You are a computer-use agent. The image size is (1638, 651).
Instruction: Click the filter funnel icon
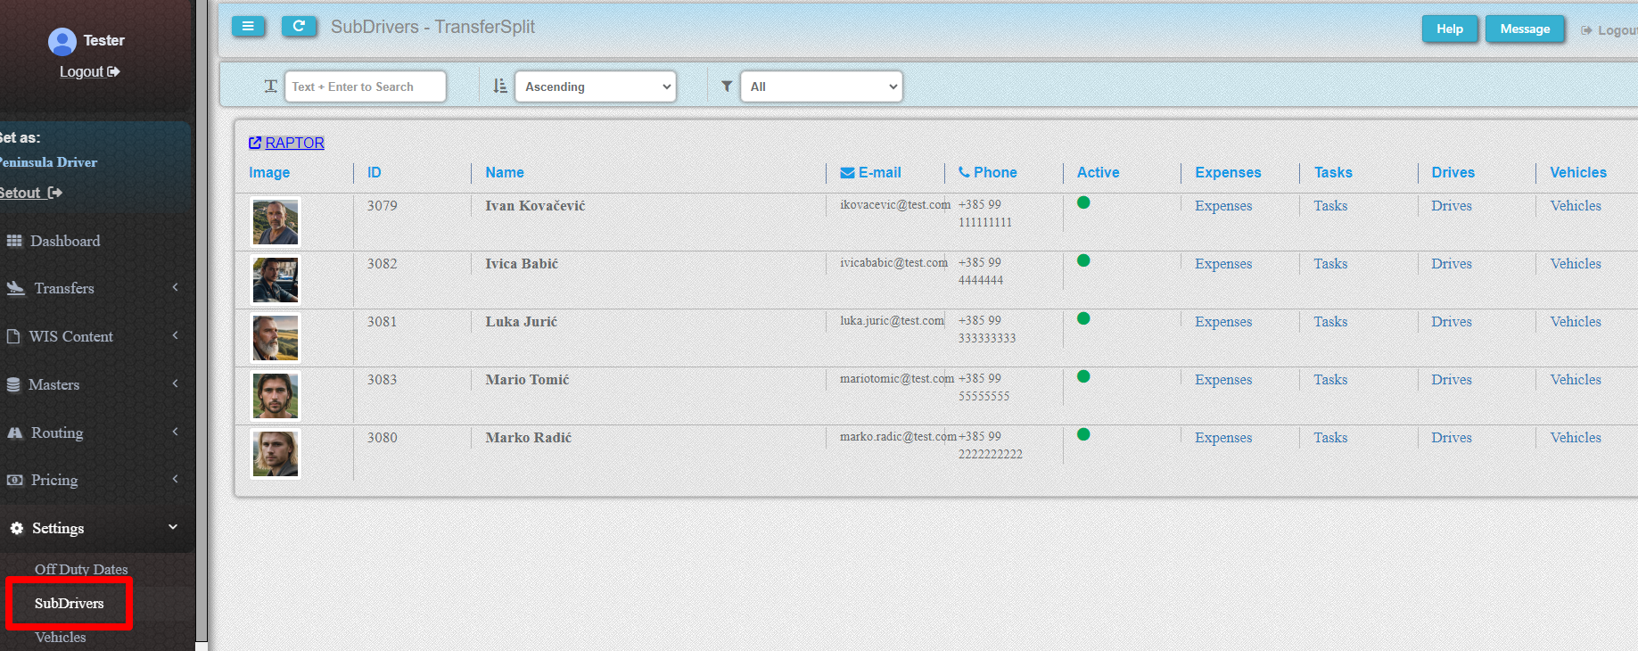pos(727,87)
